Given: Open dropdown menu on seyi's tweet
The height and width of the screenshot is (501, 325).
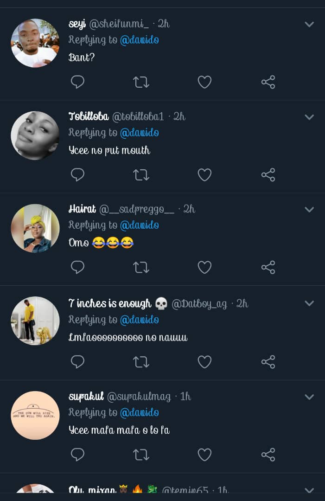Looking at the screenshot, I should 309,24.
